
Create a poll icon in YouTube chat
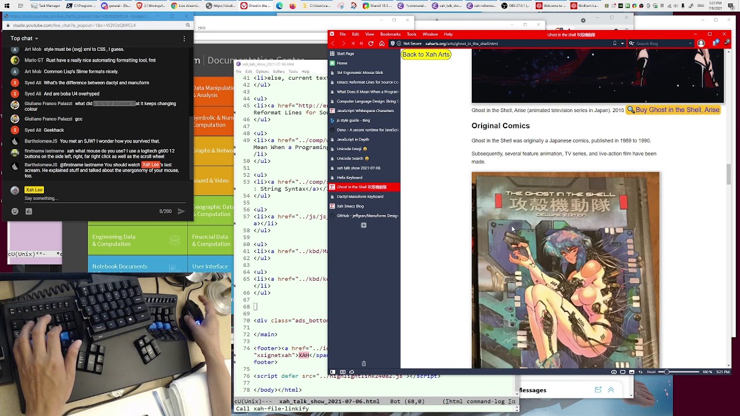click(28, 211)
